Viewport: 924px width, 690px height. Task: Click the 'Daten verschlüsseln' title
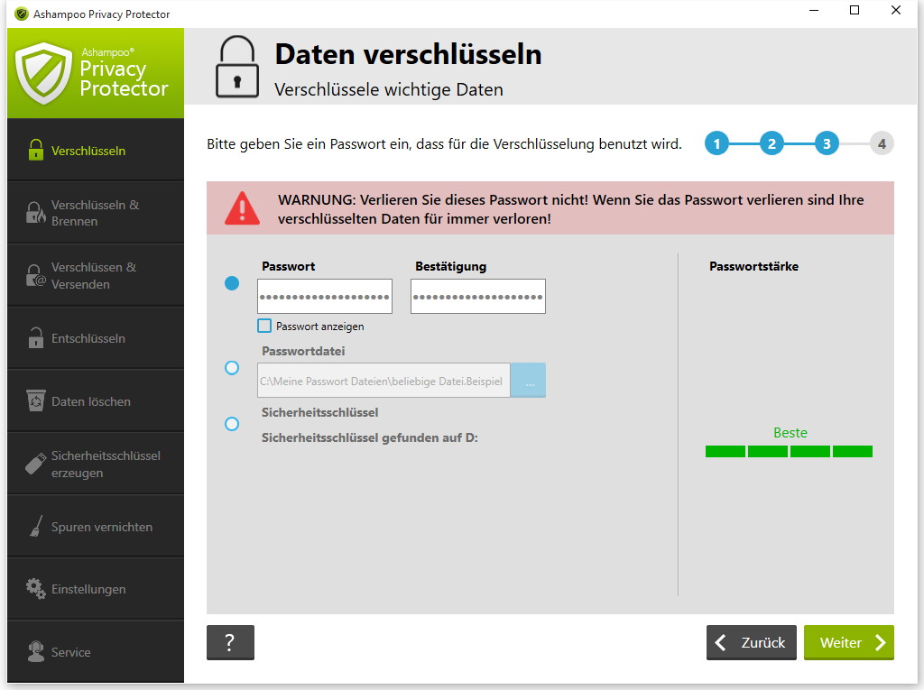[x=409, y=54]
